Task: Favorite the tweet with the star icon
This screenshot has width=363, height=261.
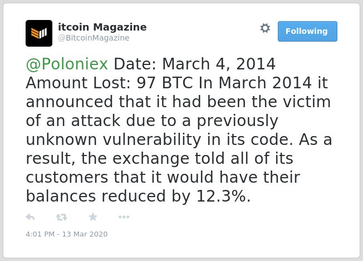Action: tap(93, 217)
